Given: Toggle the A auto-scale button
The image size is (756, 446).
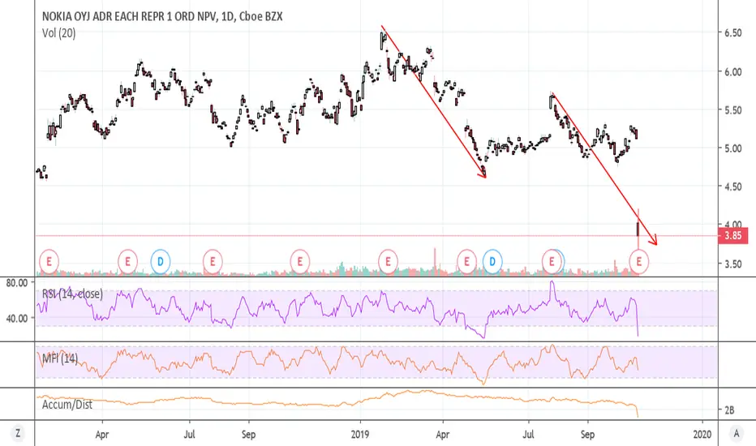Looking at the screenshot, I should pos(737,434).
